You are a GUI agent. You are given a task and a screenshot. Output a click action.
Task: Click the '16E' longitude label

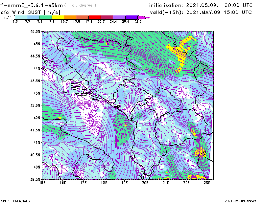(63, 183)
